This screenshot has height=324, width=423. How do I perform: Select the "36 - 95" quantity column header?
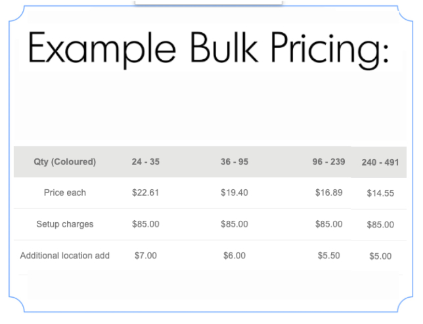click(x=234, y=162)
